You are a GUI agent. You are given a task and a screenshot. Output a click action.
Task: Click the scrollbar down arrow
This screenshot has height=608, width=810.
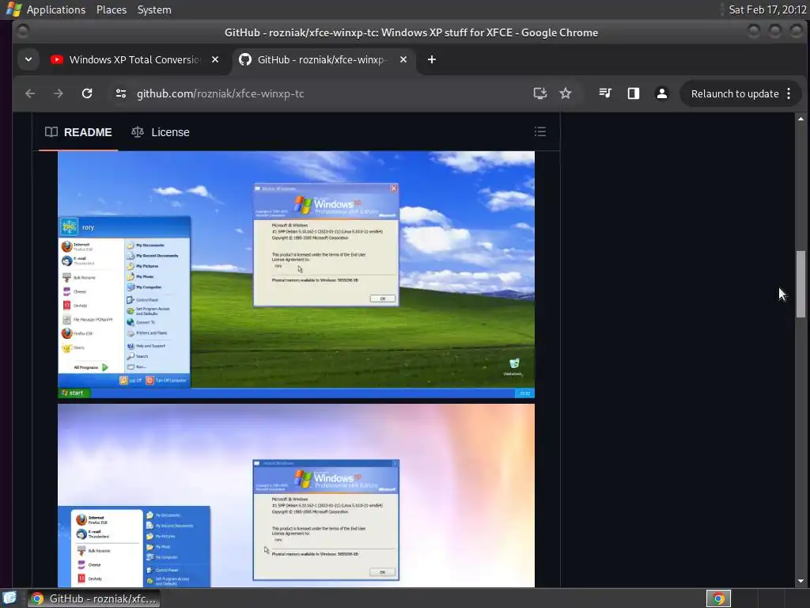[801, 582]
